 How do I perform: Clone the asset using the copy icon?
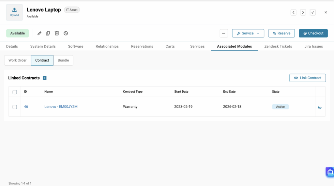click(x=48, y=33)
